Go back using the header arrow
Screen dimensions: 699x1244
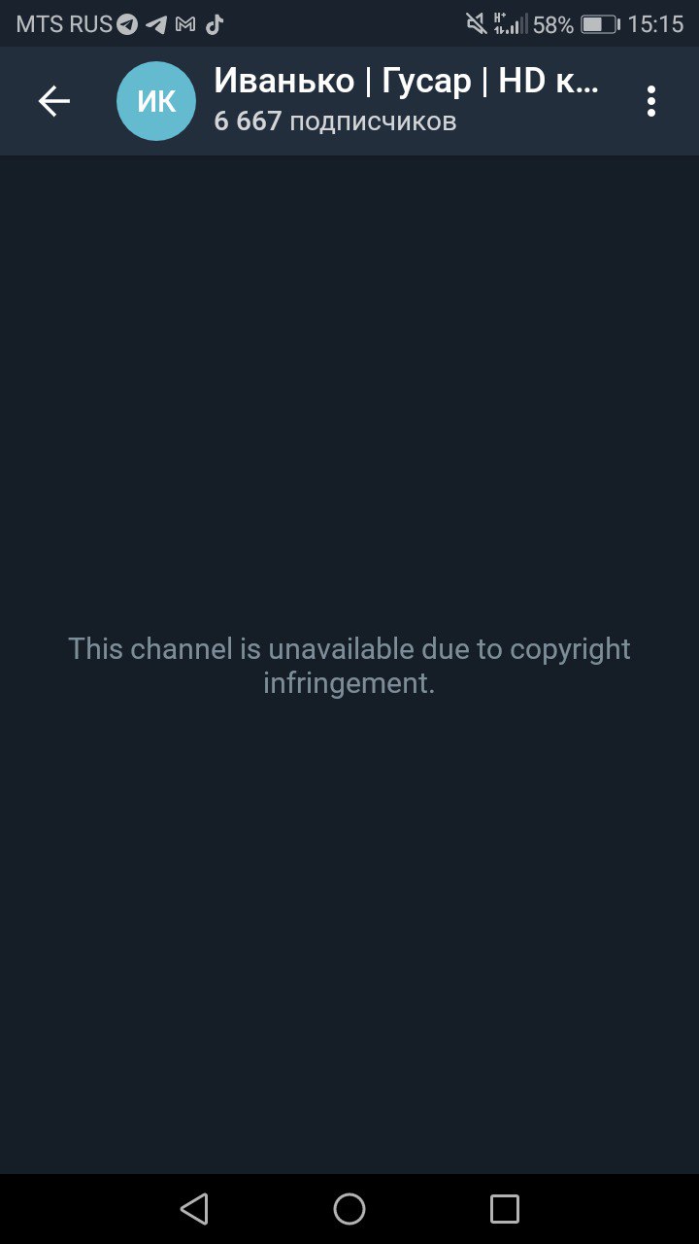(x=54, y=101)
